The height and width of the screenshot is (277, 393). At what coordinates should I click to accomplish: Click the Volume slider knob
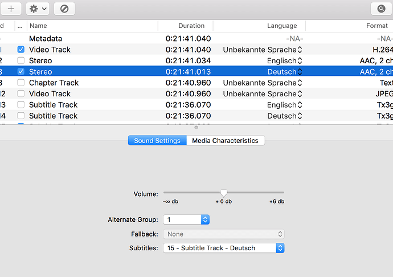tap(224, 193)
